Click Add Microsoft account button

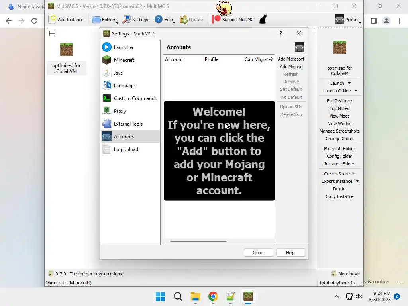click(291, 59)
